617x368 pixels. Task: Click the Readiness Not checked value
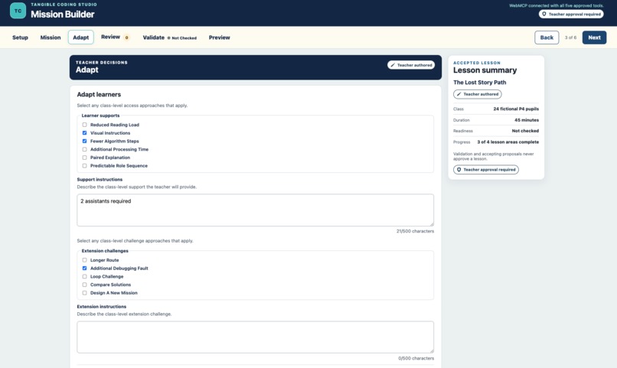tap(525, 131)
